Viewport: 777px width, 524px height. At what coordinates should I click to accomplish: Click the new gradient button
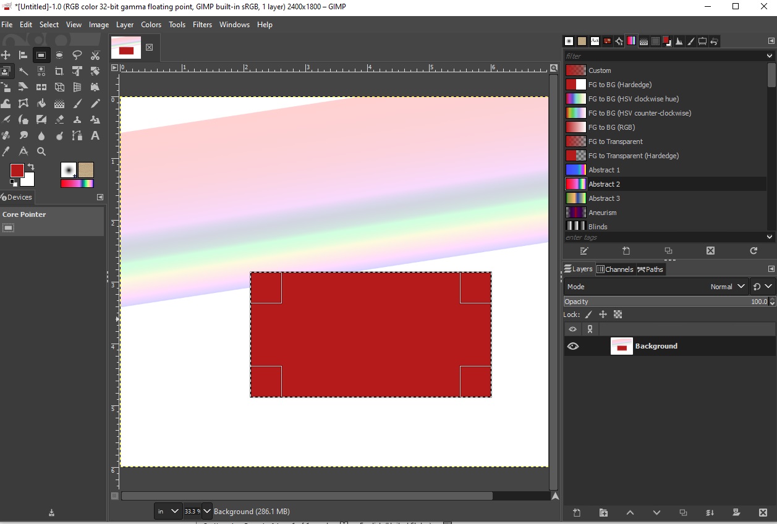point(626,251)
